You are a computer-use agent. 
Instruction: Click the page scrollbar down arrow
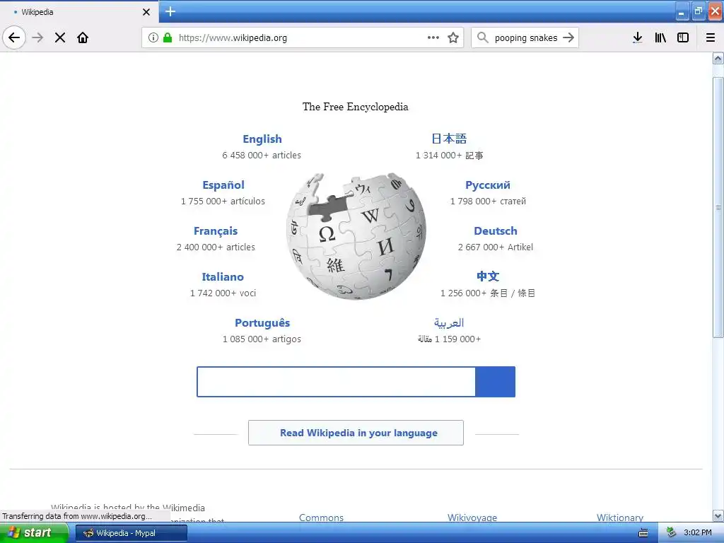click(718, 515)
